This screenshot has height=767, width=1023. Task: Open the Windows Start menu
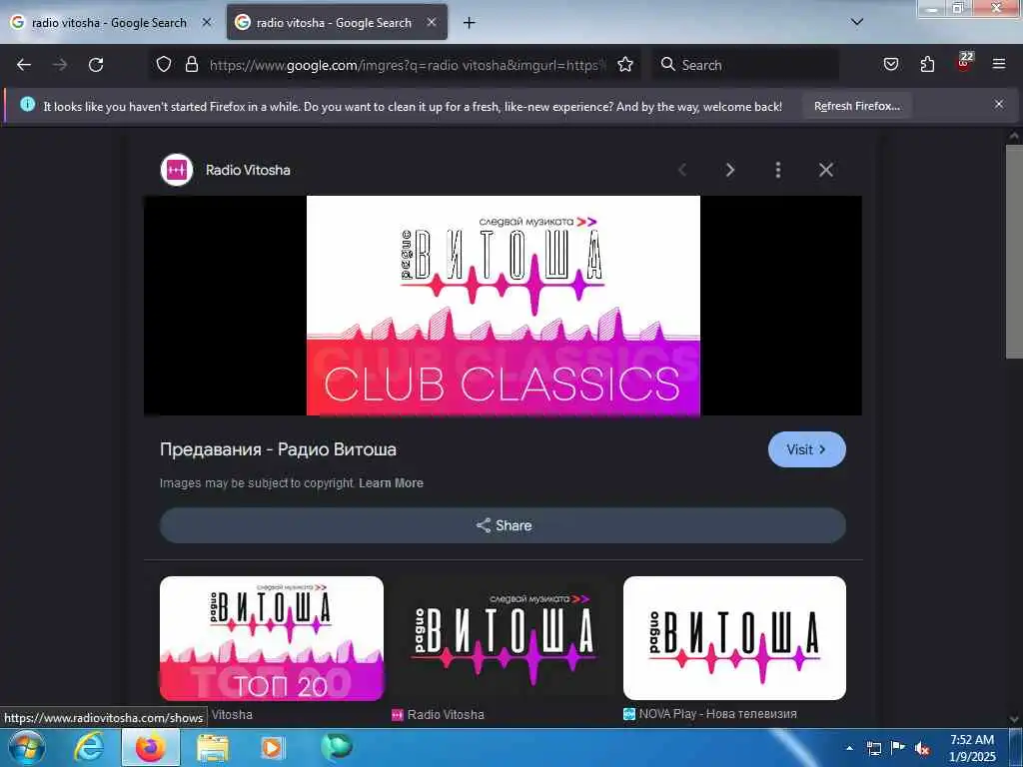(x=26, y=747)
